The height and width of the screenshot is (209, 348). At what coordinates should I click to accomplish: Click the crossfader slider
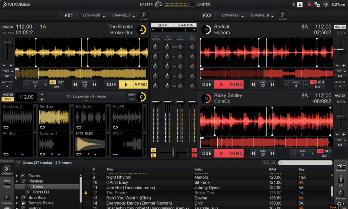(174, 152)
